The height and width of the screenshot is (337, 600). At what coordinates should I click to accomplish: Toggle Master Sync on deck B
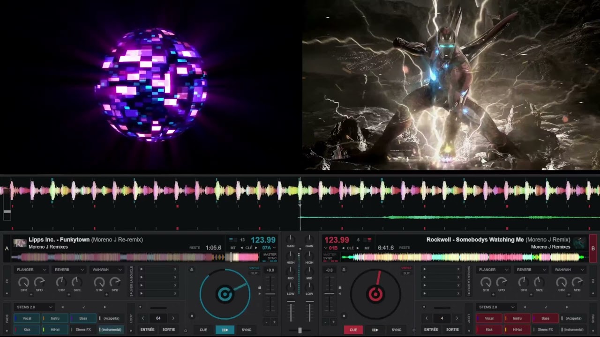330,256
